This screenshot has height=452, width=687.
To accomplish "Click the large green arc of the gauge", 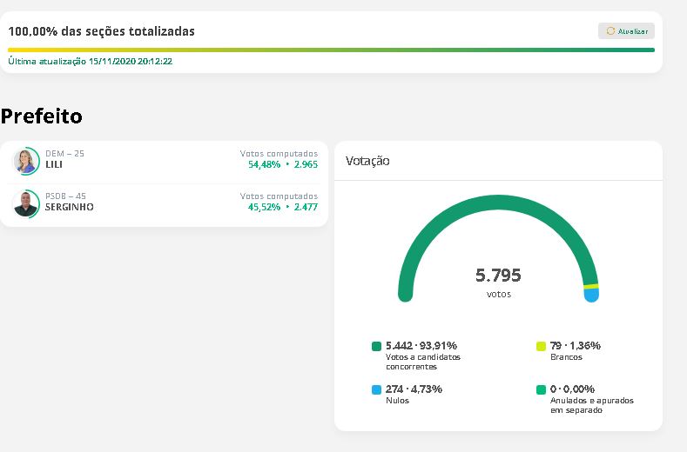I will [498, 203].
